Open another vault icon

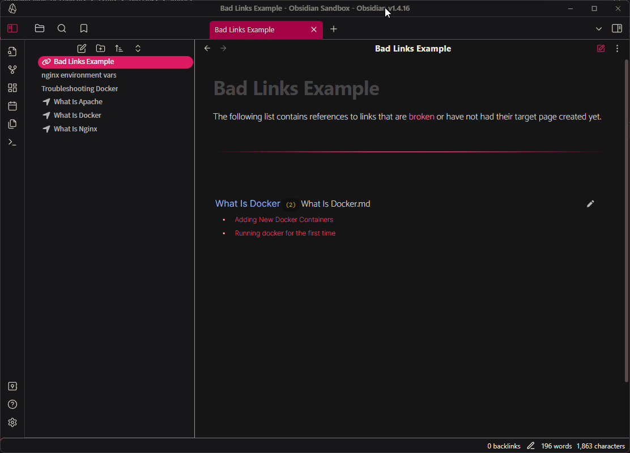click(12, 386)
